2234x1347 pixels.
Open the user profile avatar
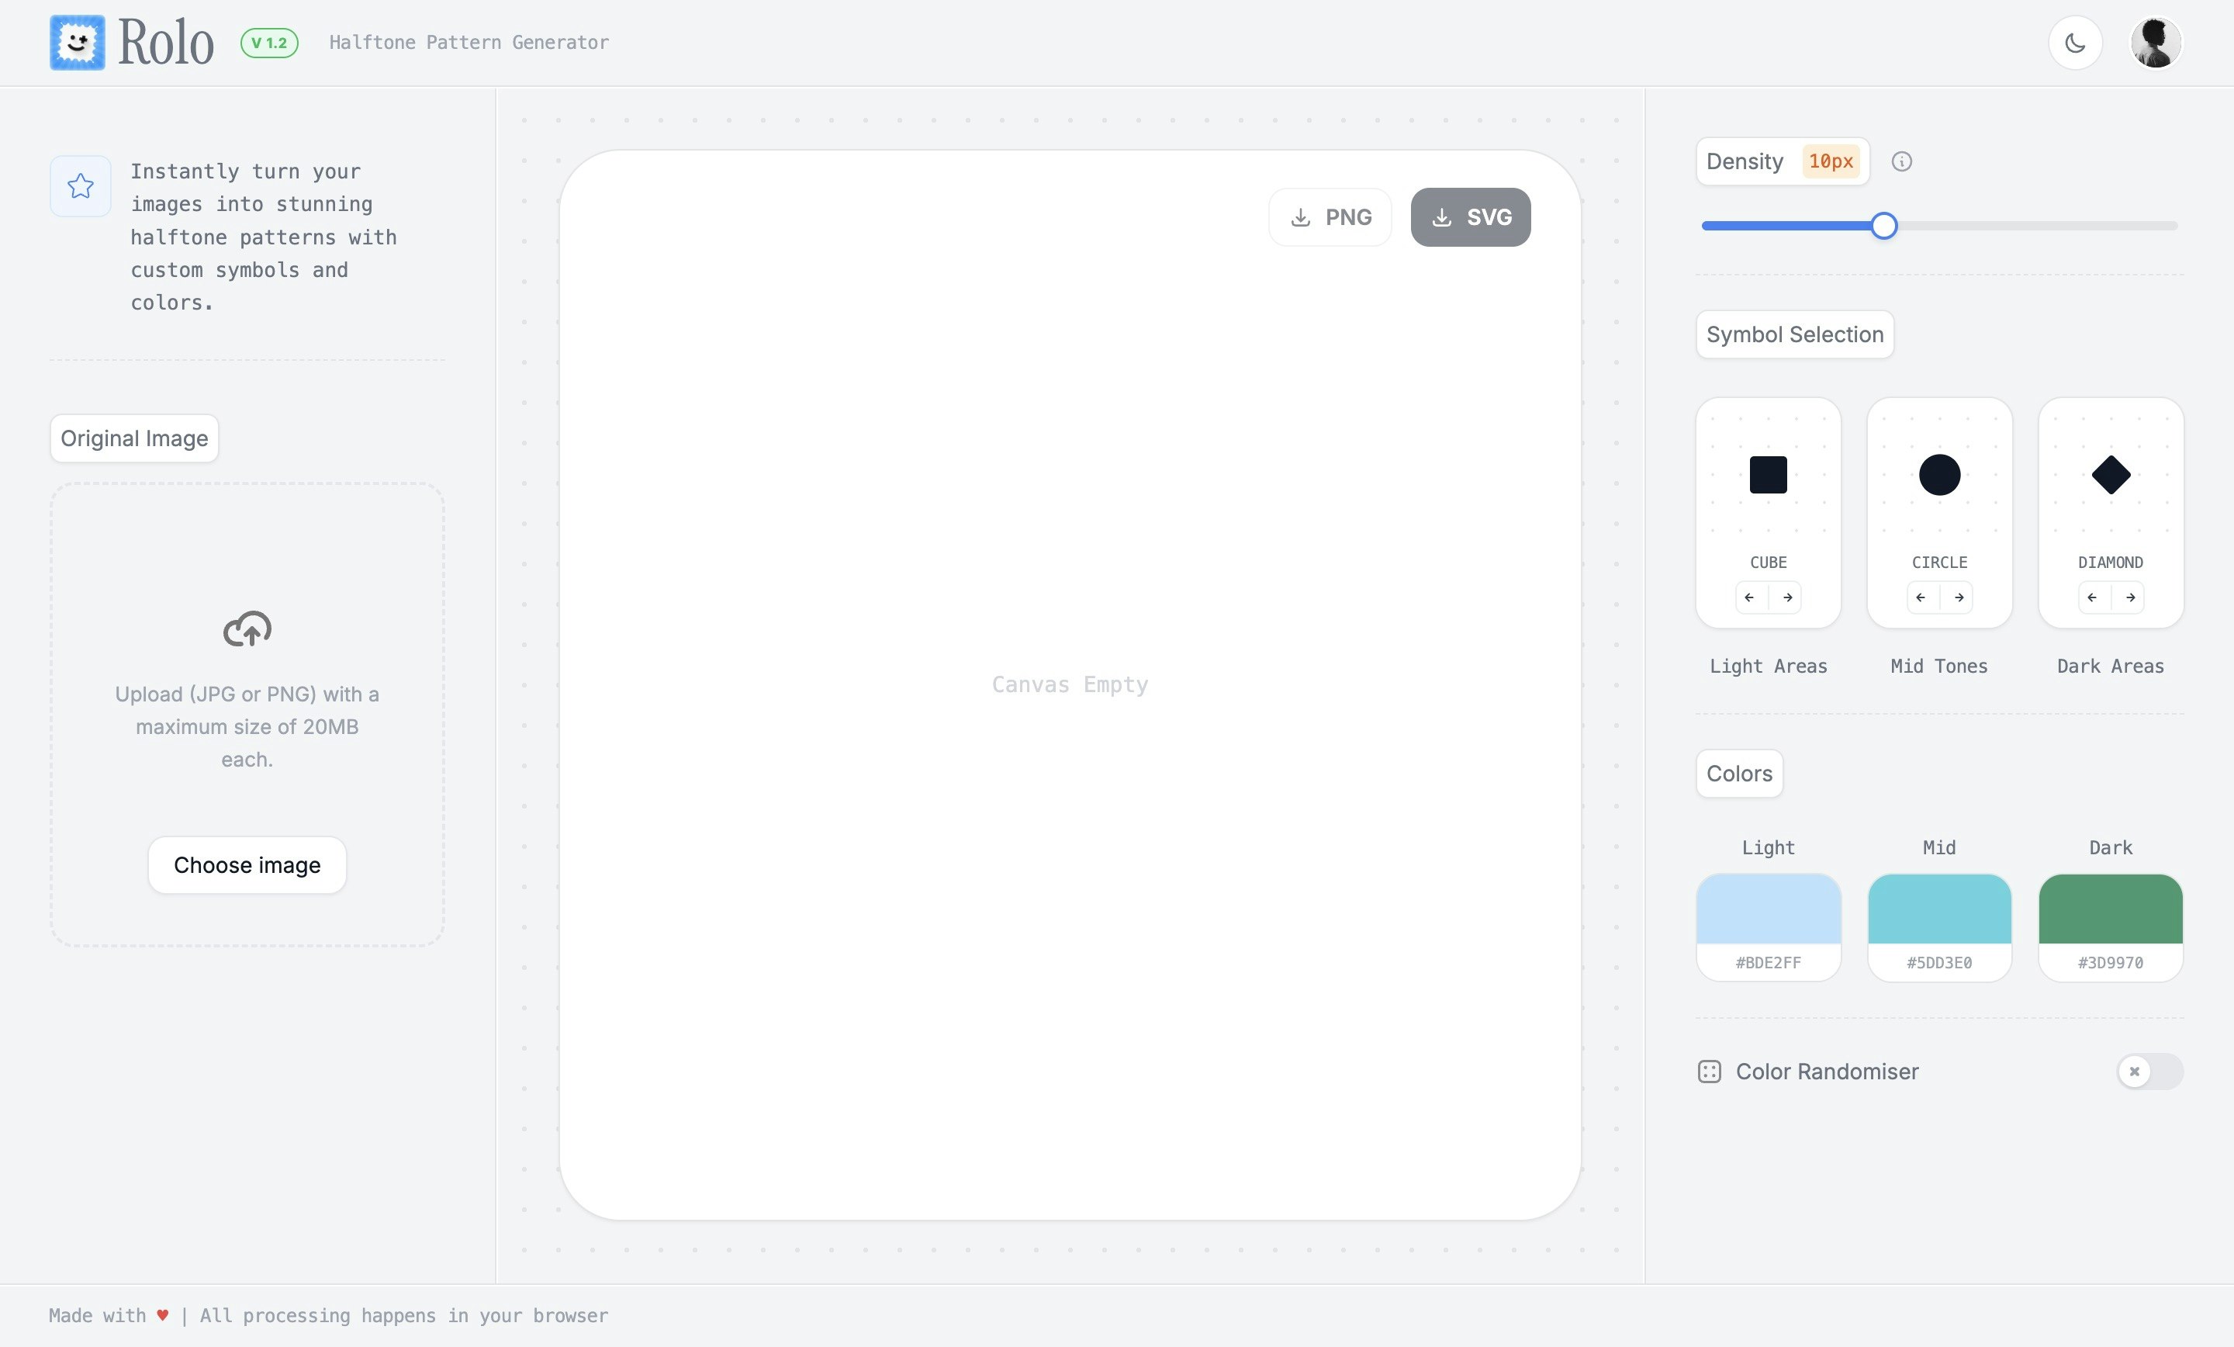point(2155,42)
